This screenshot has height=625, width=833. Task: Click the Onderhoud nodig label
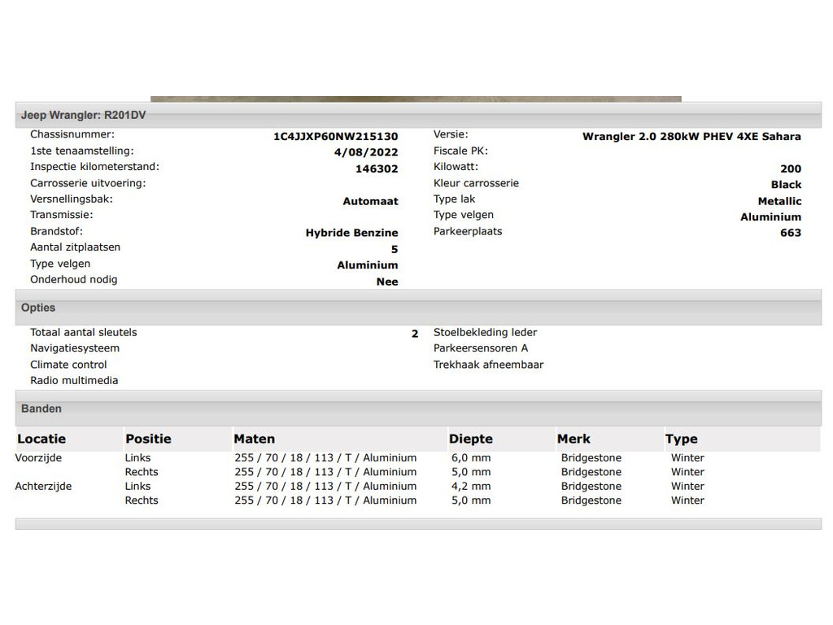click(x=73, y=280)
